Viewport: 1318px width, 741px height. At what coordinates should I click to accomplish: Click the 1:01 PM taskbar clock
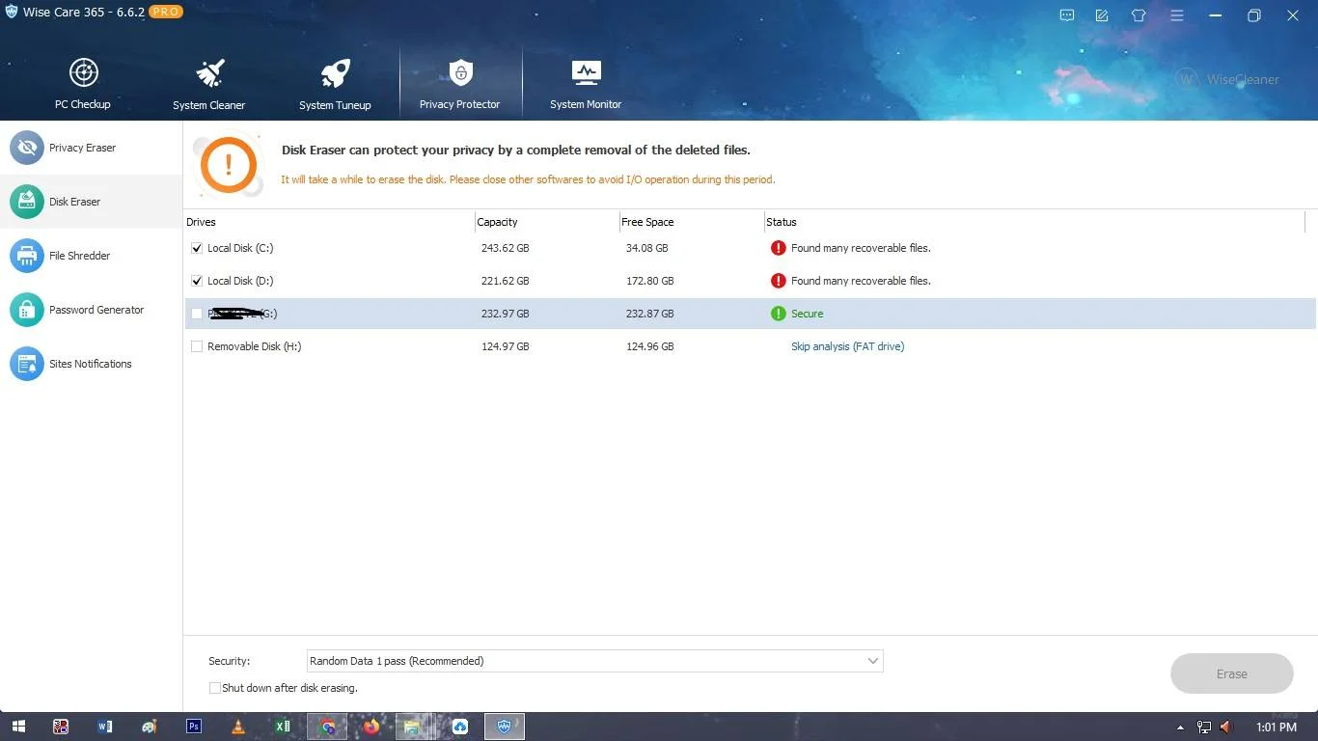pos(1277,727)
